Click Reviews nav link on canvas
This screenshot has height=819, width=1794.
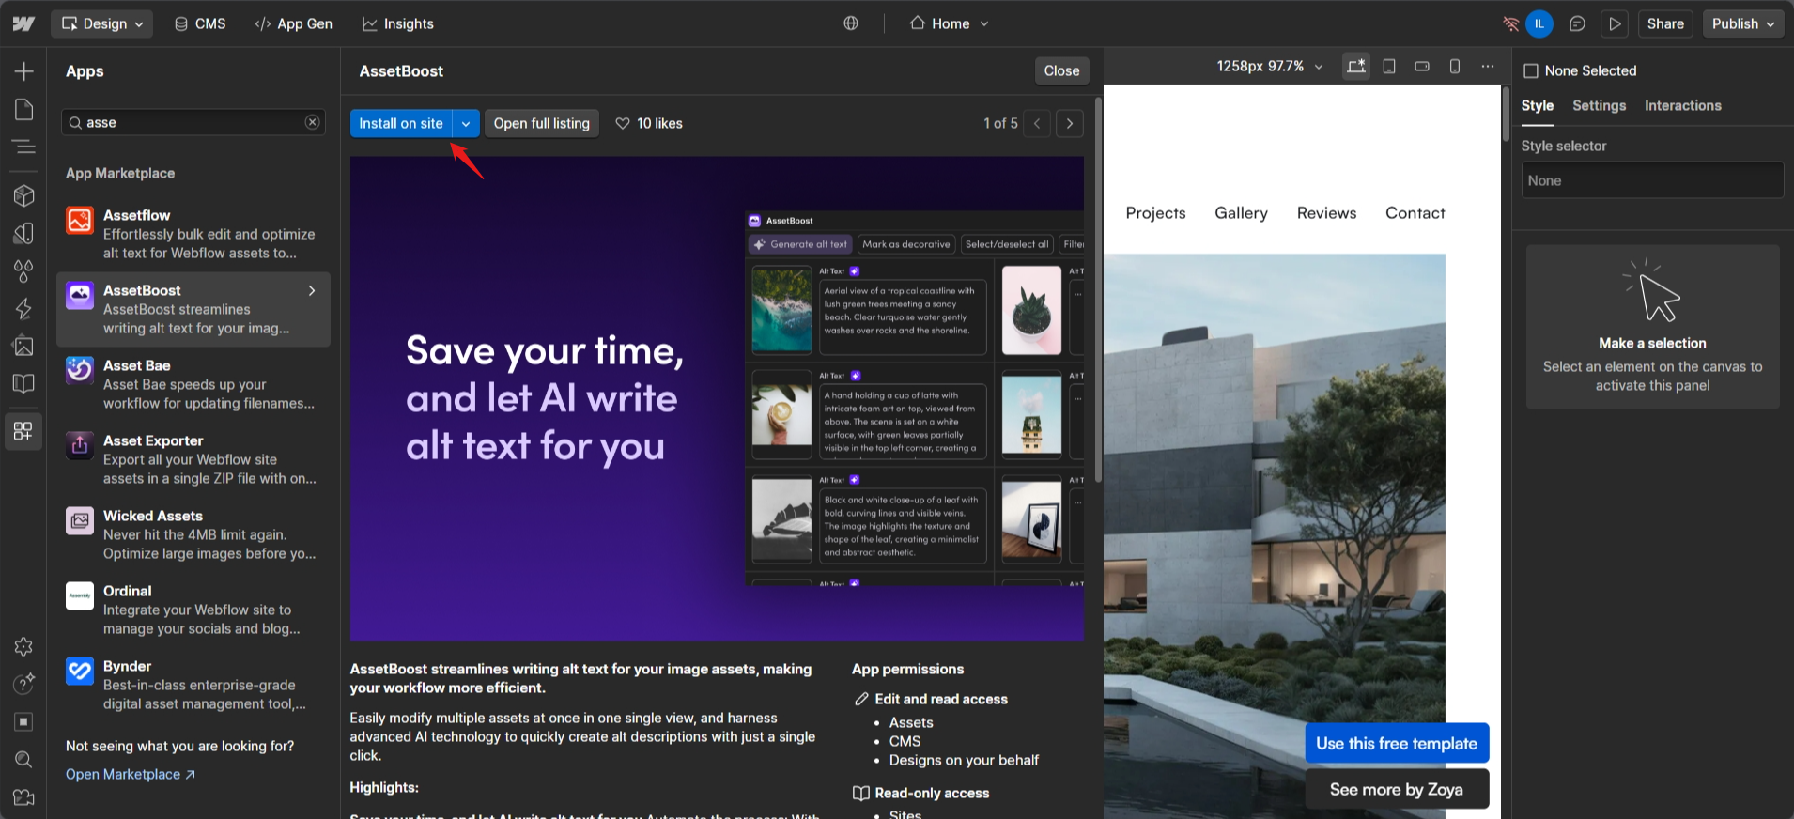click(x=1326, y=213)
